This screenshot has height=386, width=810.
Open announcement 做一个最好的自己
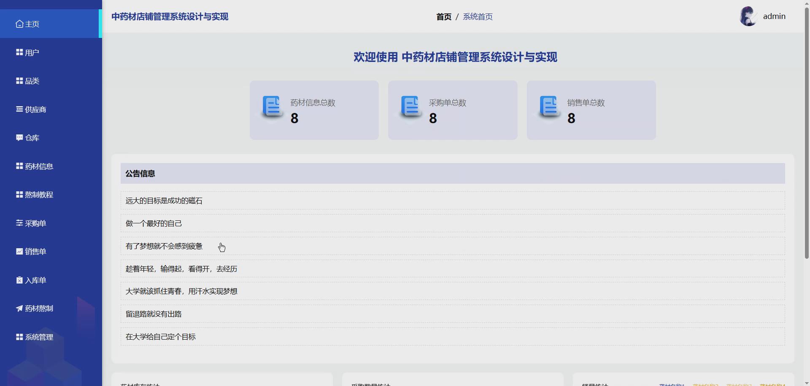click(453, 223)
